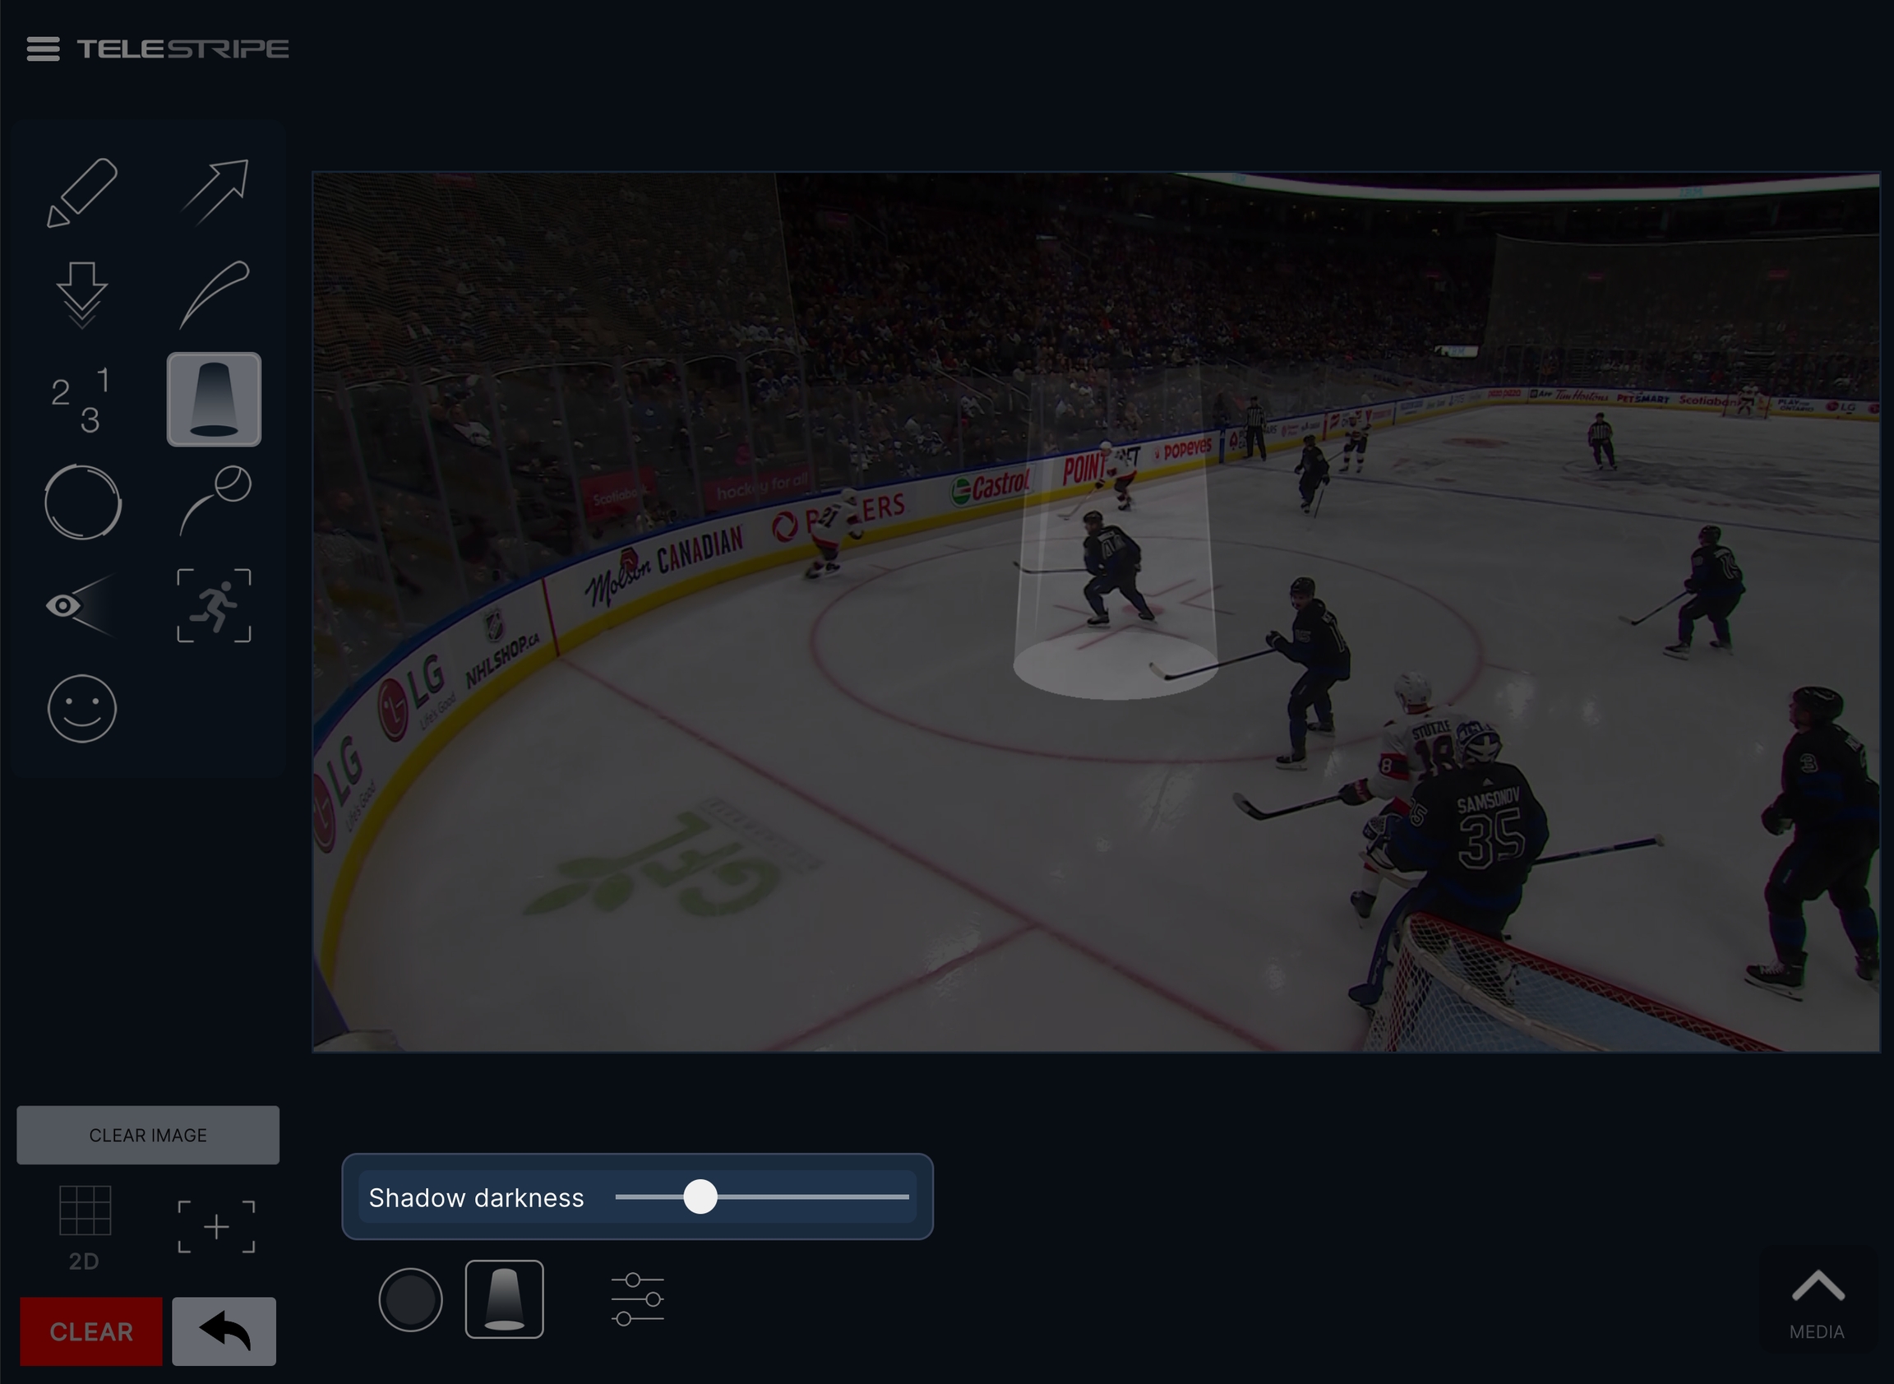This screenshot has width=1894, height=1384.
Task: Choose the downward pointer arrow tool
Action: coord(82,295)
